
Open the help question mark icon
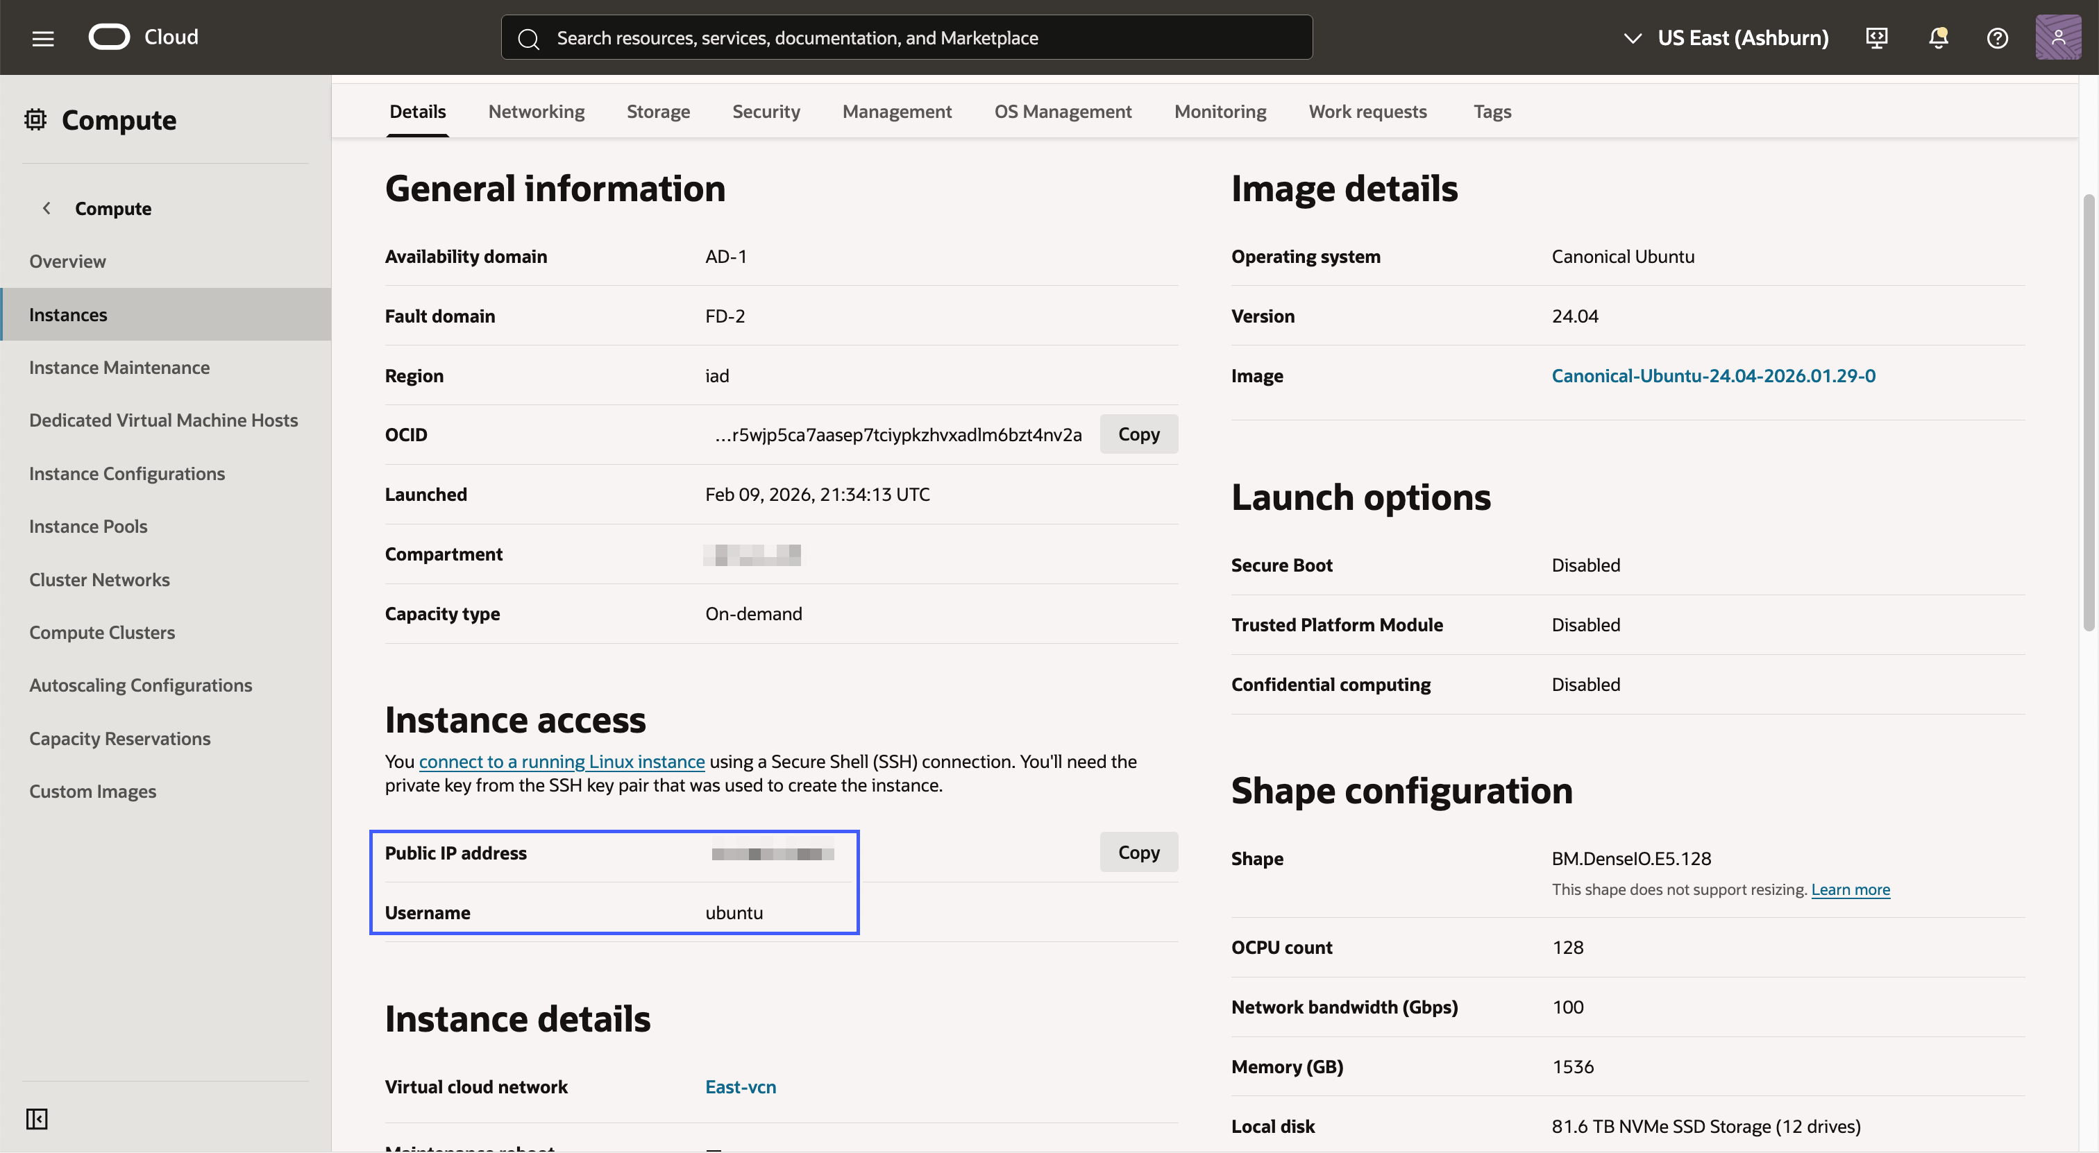click(x=1997, y=37)
